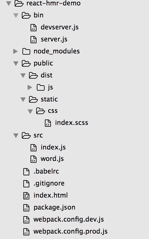This screenshot has height=239, width=149.
Task: Select the static folder label
Action: [49, 99]
